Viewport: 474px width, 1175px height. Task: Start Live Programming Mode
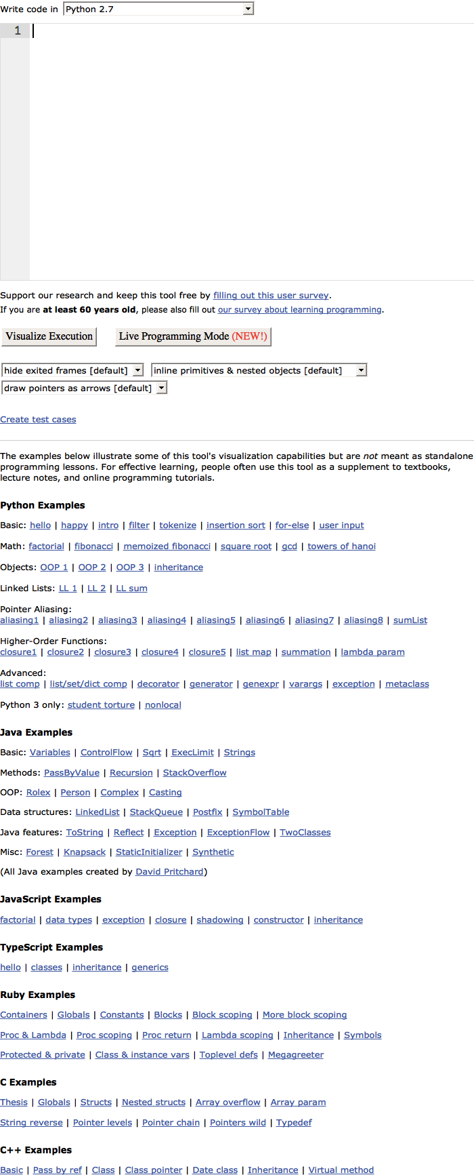pos(193,336)
